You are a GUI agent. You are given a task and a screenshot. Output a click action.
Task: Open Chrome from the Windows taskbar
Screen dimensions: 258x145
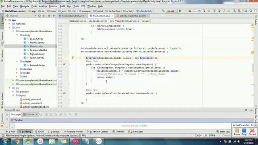point(17,141)
